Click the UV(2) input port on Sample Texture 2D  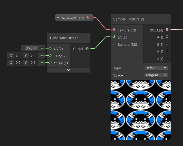click(x=114, y=37)
